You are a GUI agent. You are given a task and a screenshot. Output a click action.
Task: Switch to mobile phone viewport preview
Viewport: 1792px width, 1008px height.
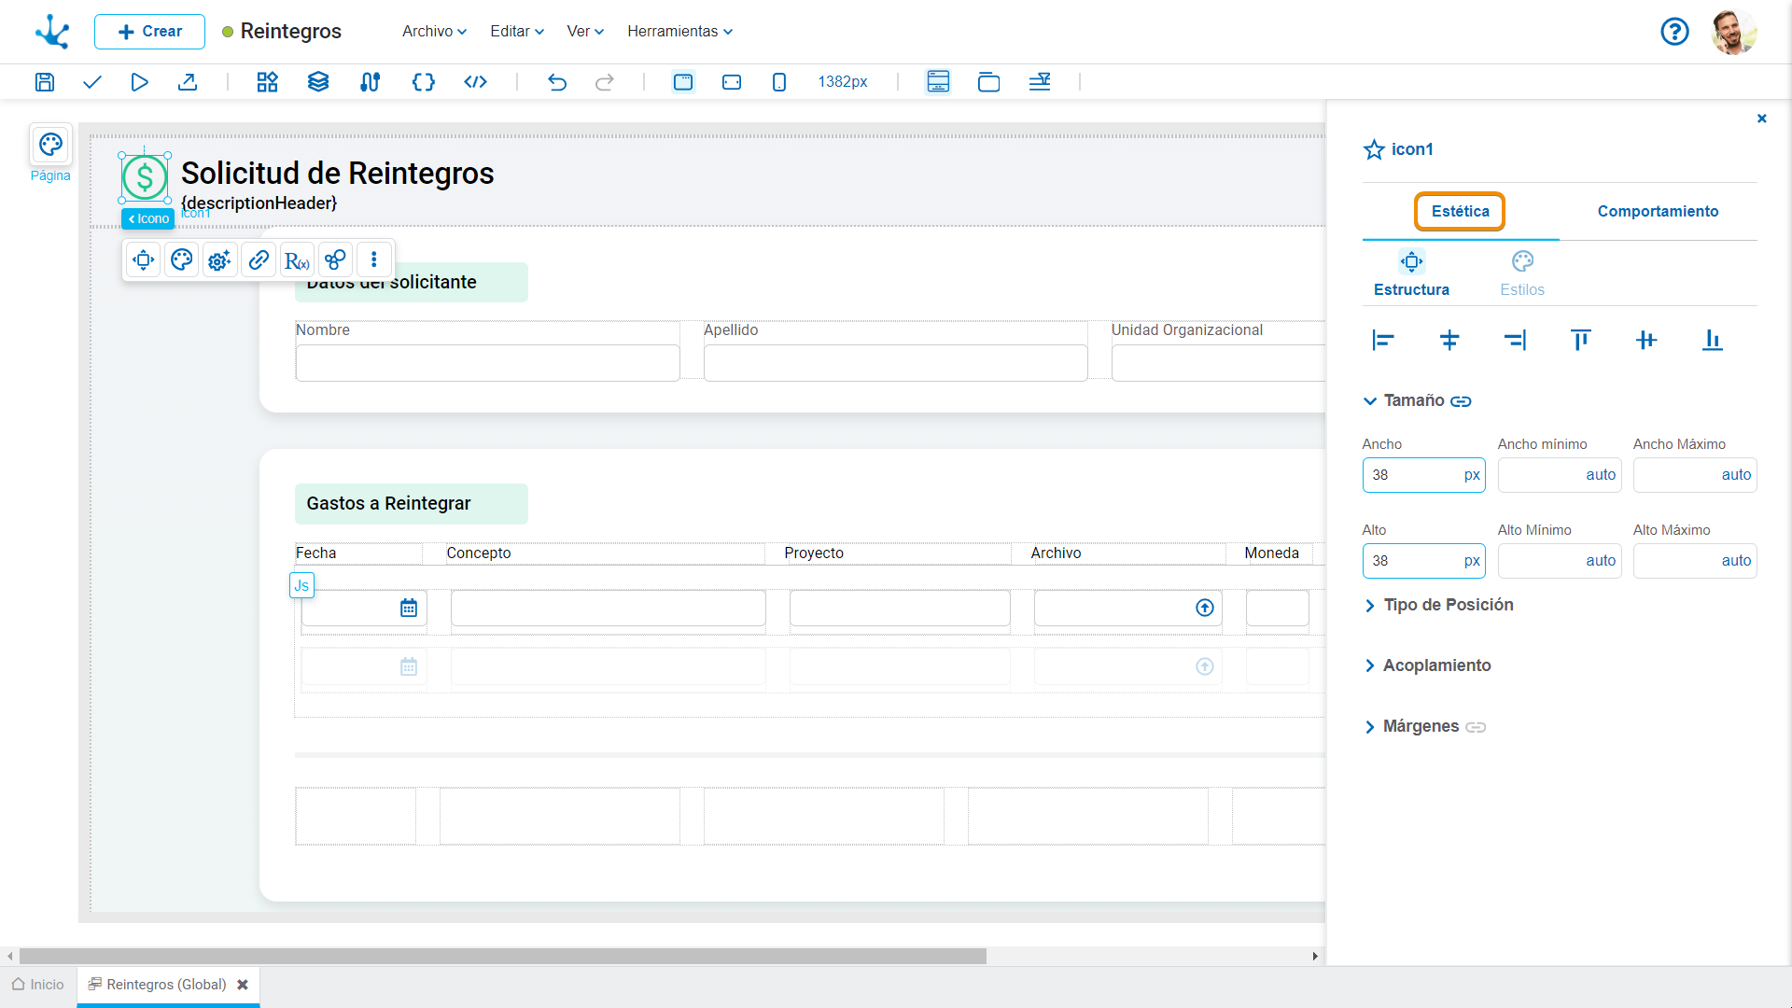click(x=779, y=82)
